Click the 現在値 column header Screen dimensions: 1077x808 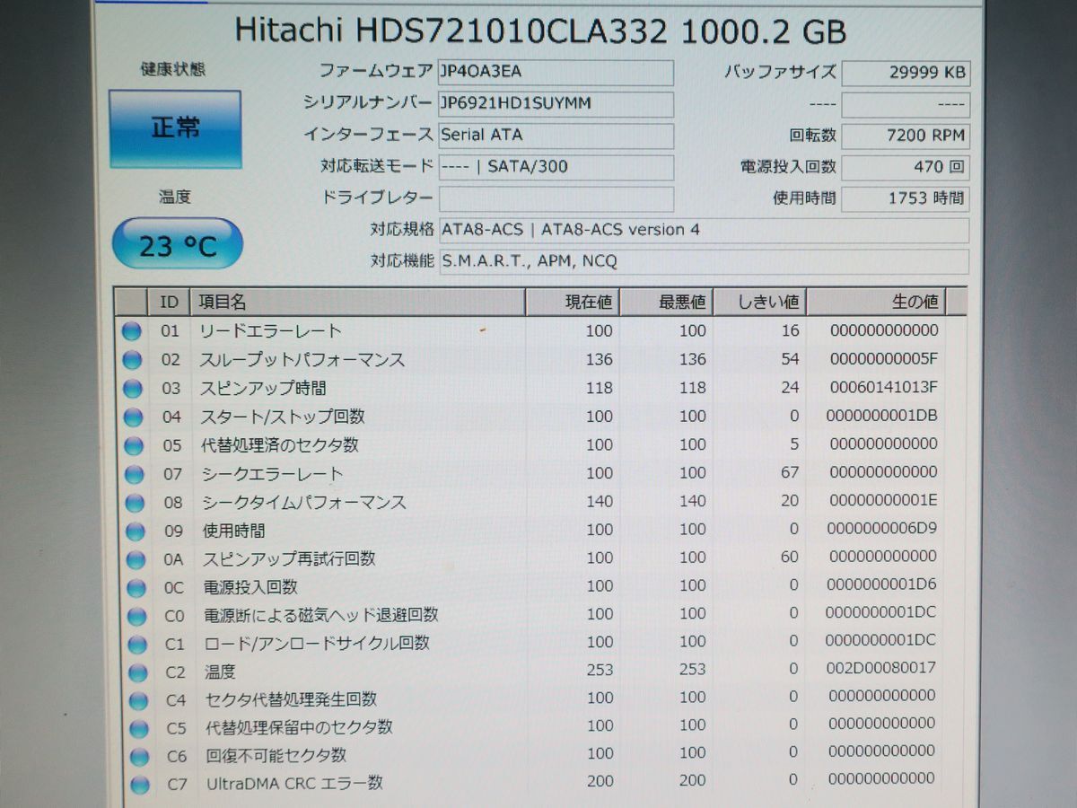[x=573, y=302]
